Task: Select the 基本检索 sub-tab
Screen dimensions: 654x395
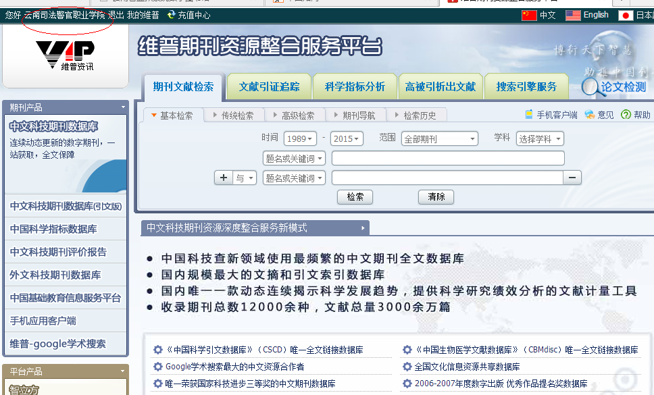Action: (173, 115)
